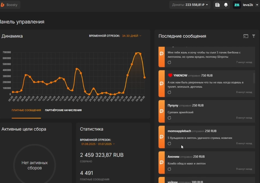
Task: Open the 01.06.2025 - 01.07.2025 date range
Action: point(98,144)
